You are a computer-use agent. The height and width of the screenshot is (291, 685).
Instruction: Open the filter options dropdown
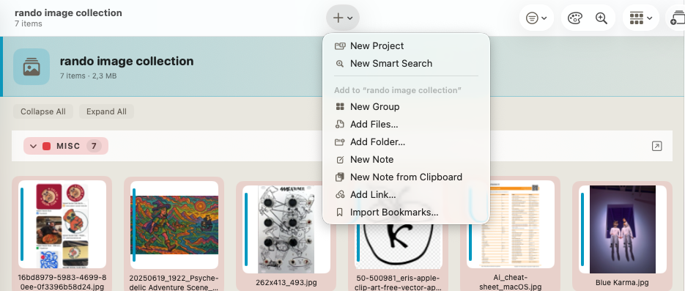pyautogui.click(x=536, y=18)
